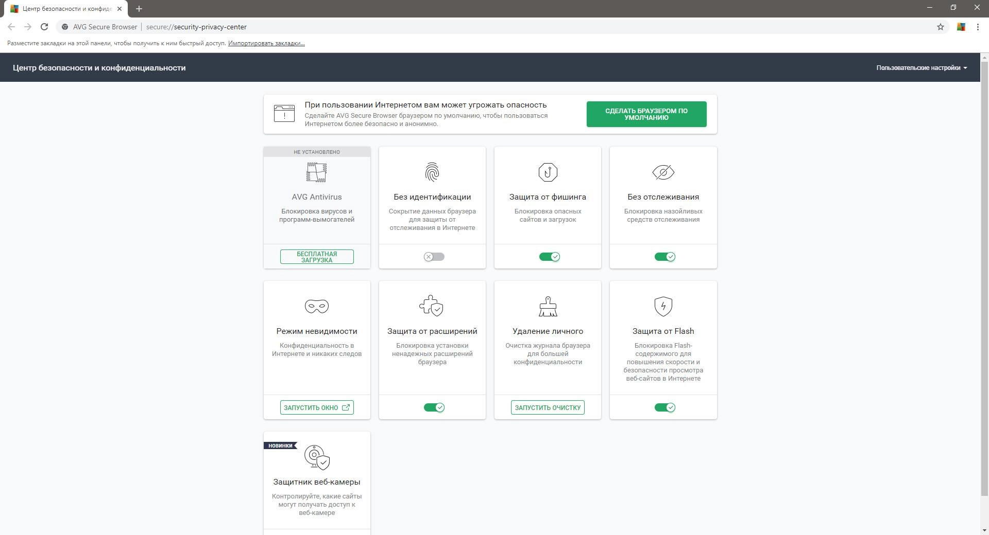Click the browser warning icon in the banner
Image resolution: width=989 pixels, height=535 pixels.
coord(284,113)
